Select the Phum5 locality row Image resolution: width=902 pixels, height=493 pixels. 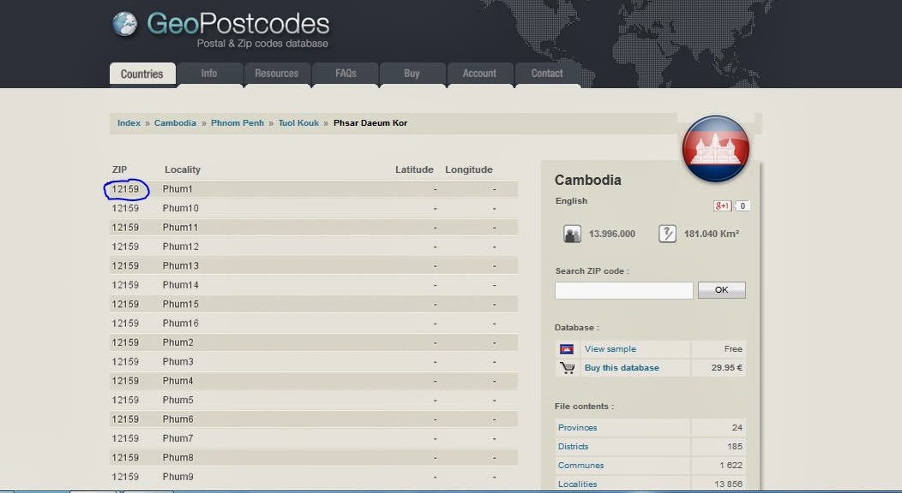[314, 400]
